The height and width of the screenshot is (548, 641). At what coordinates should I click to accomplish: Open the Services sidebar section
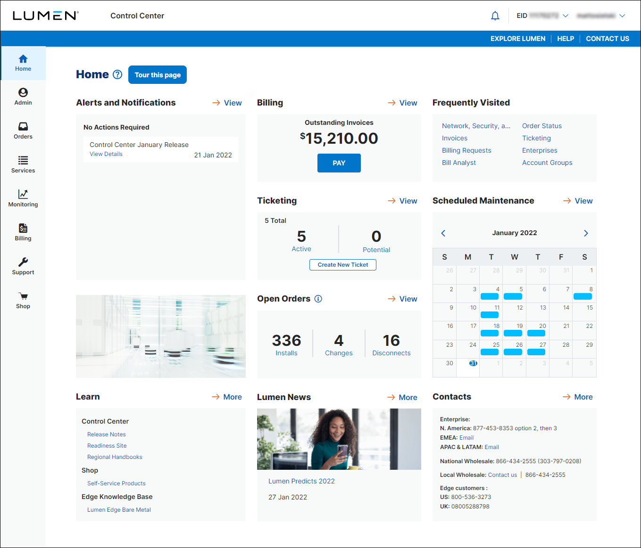pyautogui.click(x=23, y=164)
